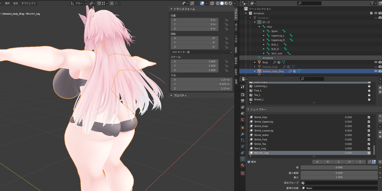Image resolution: width=382 pixels, height=191 pixels.
Task: Toggle shape key edit mode icon
Action: click(x=374, y=162)
